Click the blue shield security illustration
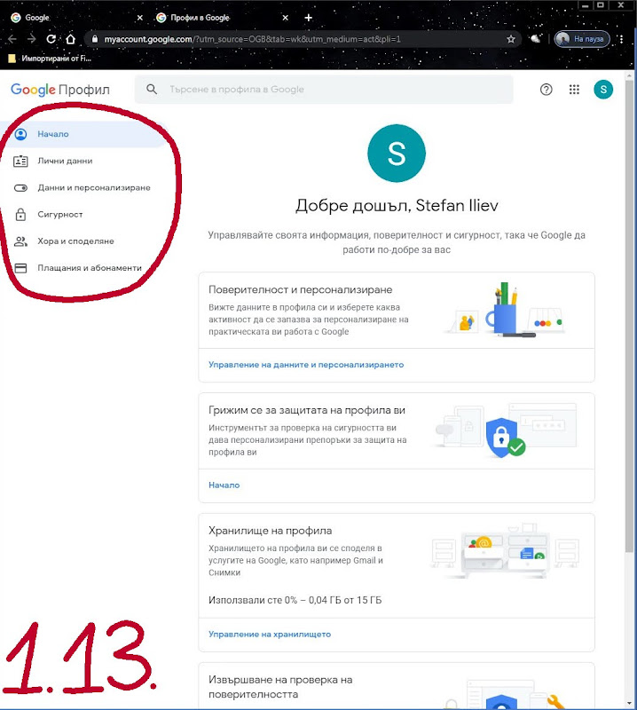The width and height of the screenshot is (637, 710). (x=505, y=438)
